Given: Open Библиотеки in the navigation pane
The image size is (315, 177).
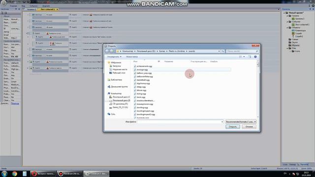Looking at the screenshot, I should click(116, 80).
